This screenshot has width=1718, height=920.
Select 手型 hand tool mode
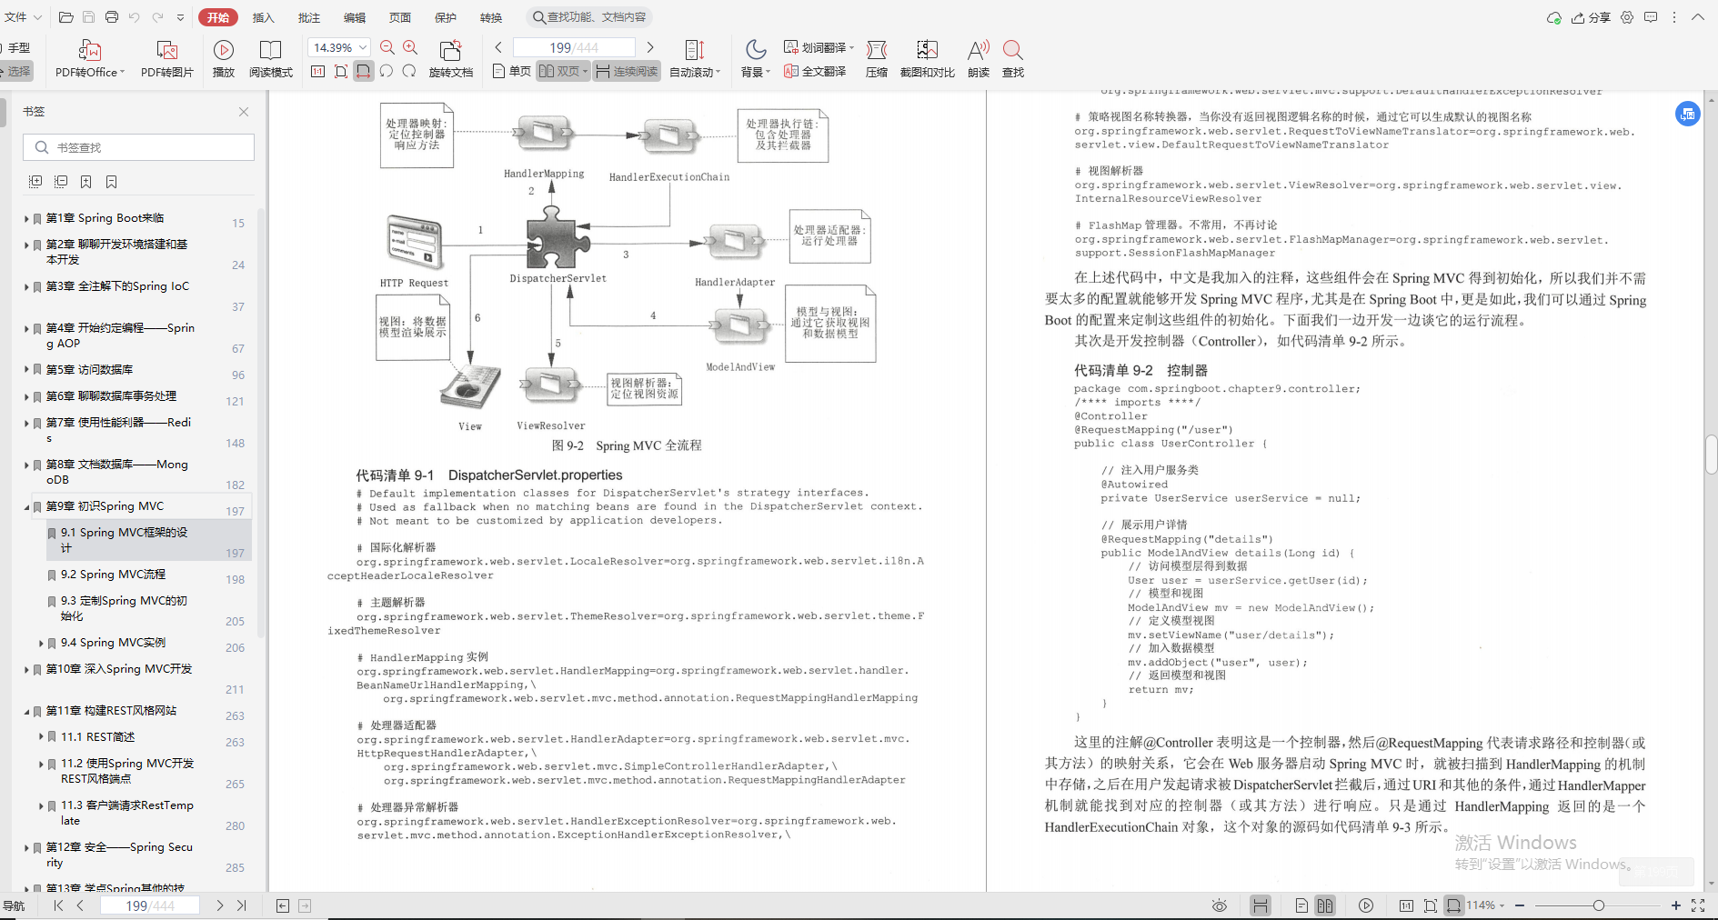[x=16, y=47]
